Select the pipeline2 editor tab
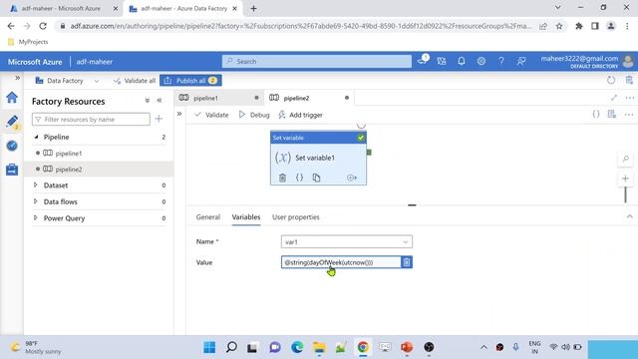 click(309, 98)
